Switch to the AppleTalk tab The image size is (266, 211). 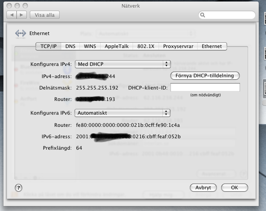(x=117, y=46)
